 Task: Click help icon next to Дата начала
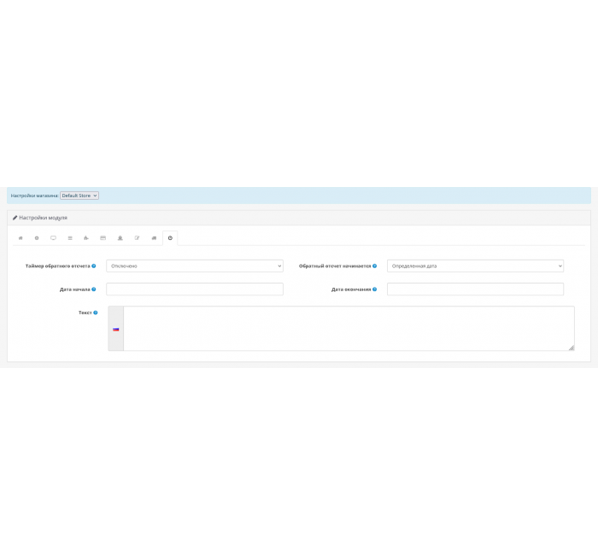point(94,289)
